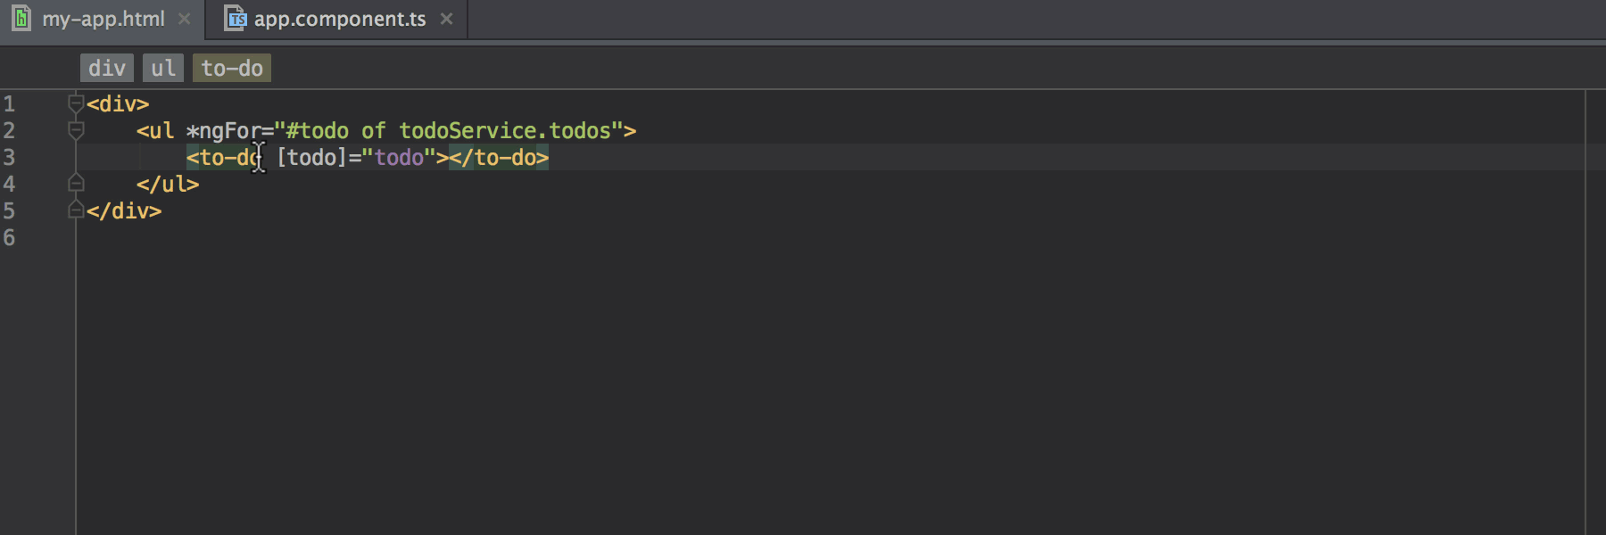The width and height of the screenshot is (1606, 535).
Task: Click line number 4 in the gutter
Action: pos(9,184)
